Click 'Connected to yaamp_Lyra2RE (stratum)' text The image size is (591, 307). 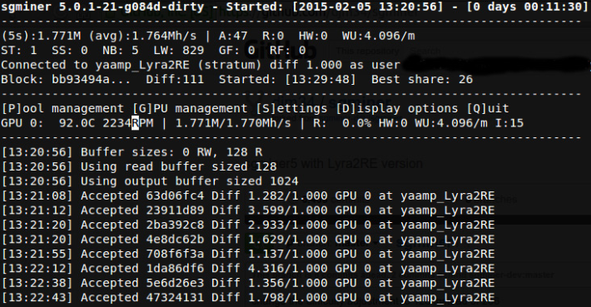click(x=132, y=65)
